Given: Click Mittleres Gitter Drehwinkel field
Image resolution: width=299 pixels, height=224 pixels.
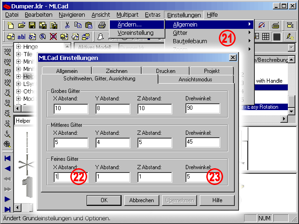Looking at the screenshot, I should (x=203, y=142).
